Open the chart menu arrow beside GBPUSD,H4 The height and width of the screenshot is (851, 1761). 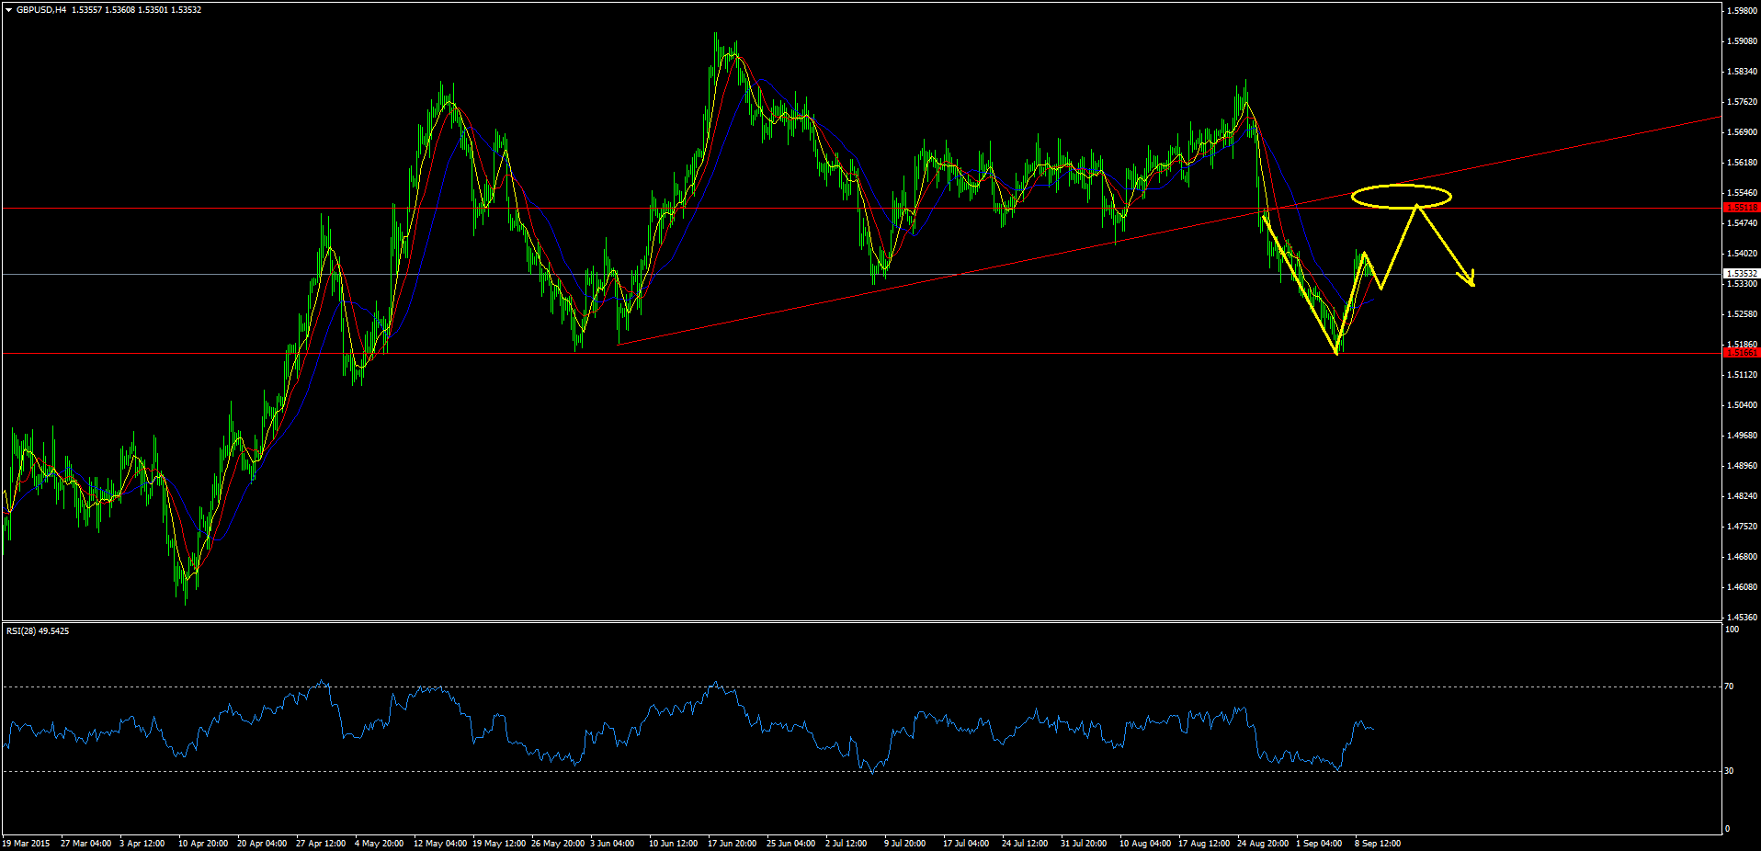coord(8,10)
